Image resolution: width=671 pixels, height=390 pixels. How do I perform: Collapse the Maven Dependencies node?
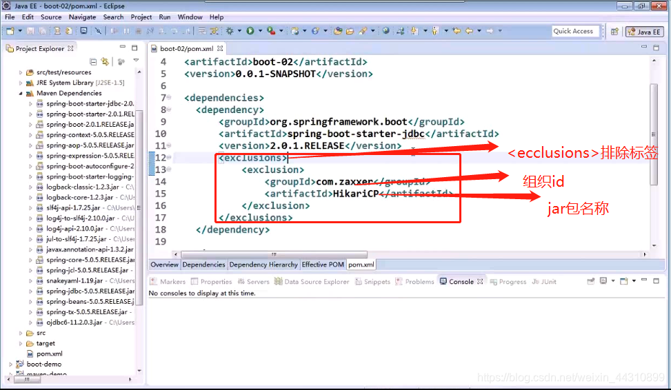[21, 93]
